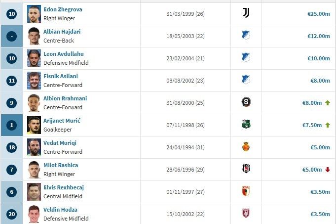This screenshot has width=336, height=224.
Task: Click the Juventus club crest icon
Action: (246, 14)
